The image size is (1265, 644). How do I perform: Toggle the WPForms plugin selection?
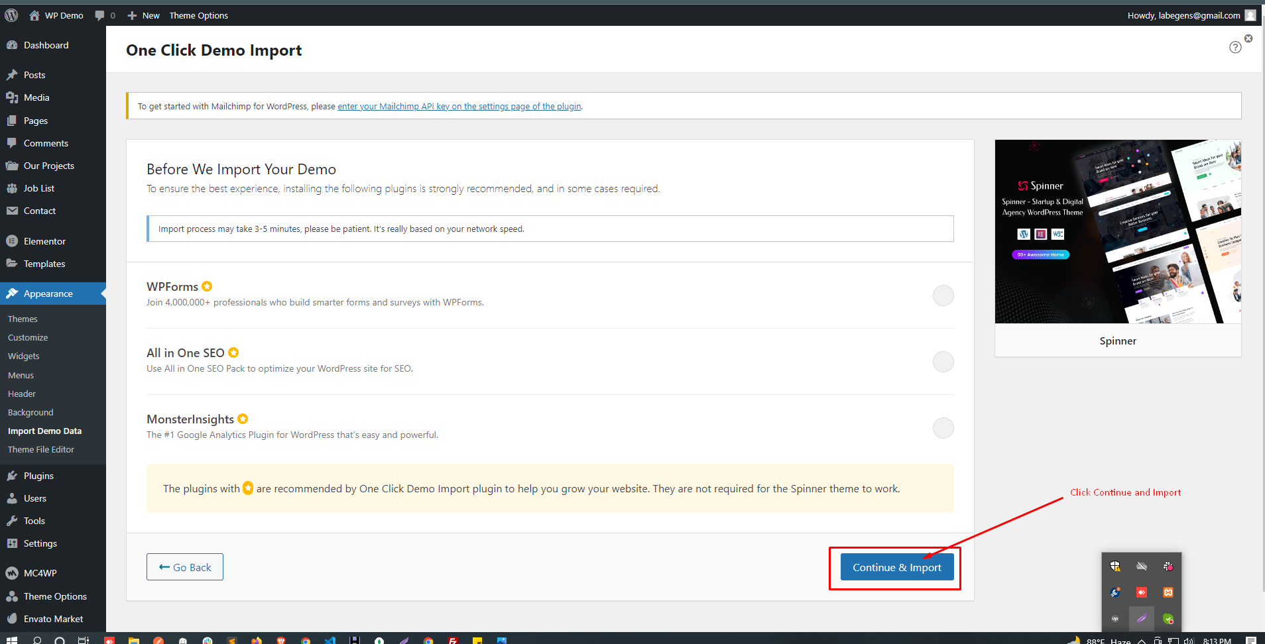tap(943, 295)
